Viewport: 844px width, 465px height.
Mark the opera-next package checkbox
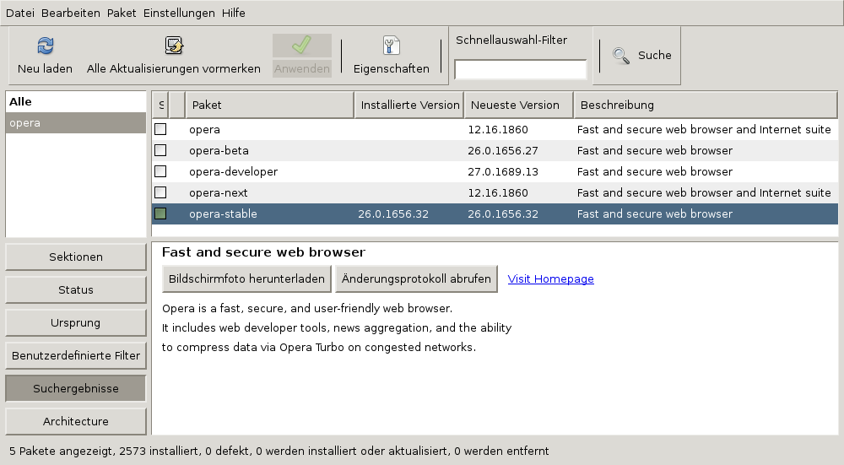[x=160, y=192]
